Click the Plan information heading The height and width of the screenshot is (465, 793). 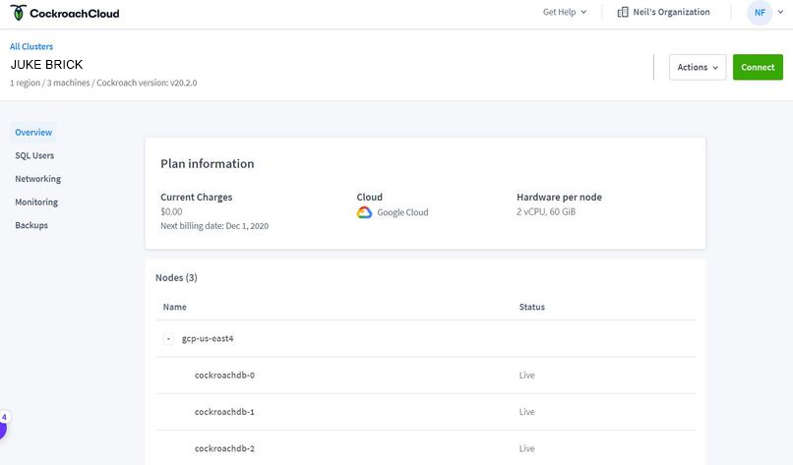(x=208, y=164)
